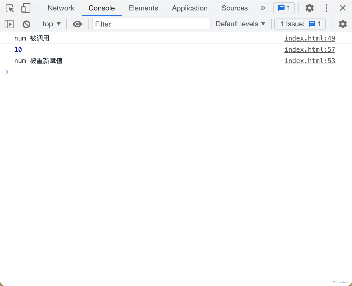Click the blue messages badge button
Image resolution: width=352 pixels, height=286 pixels.
284,8
